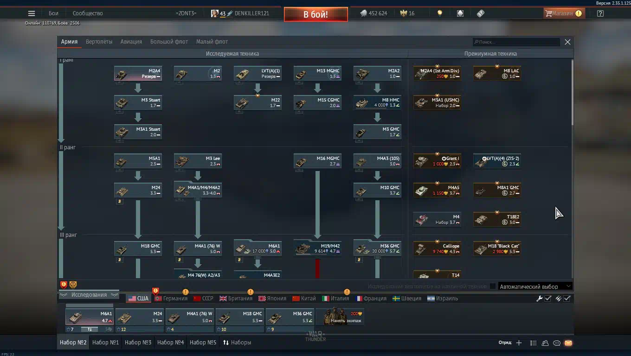Click the lightbulb hints icon
Image resolution: width=631 pixels, height=356 pixels.
pyautogui.click(x=440, y=13)
